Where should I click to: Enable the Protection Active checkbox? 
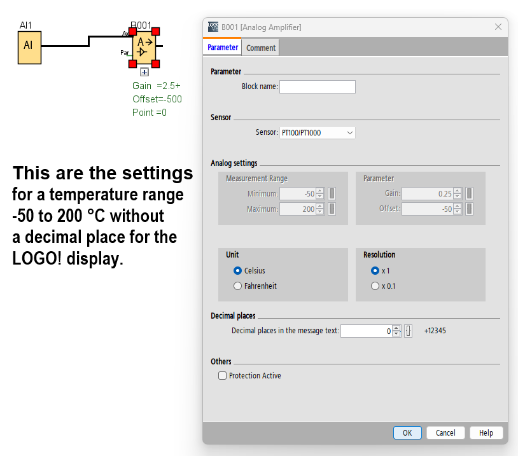(x=222, y=375)
